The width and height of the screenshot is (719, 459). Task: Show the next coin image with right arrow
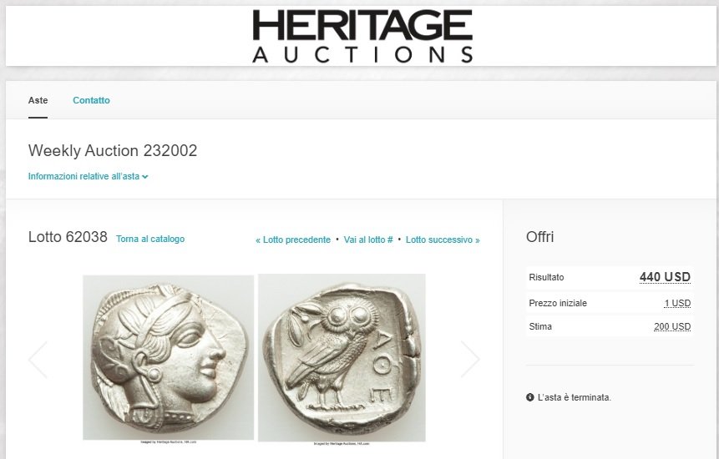click(x=470, y=359)
